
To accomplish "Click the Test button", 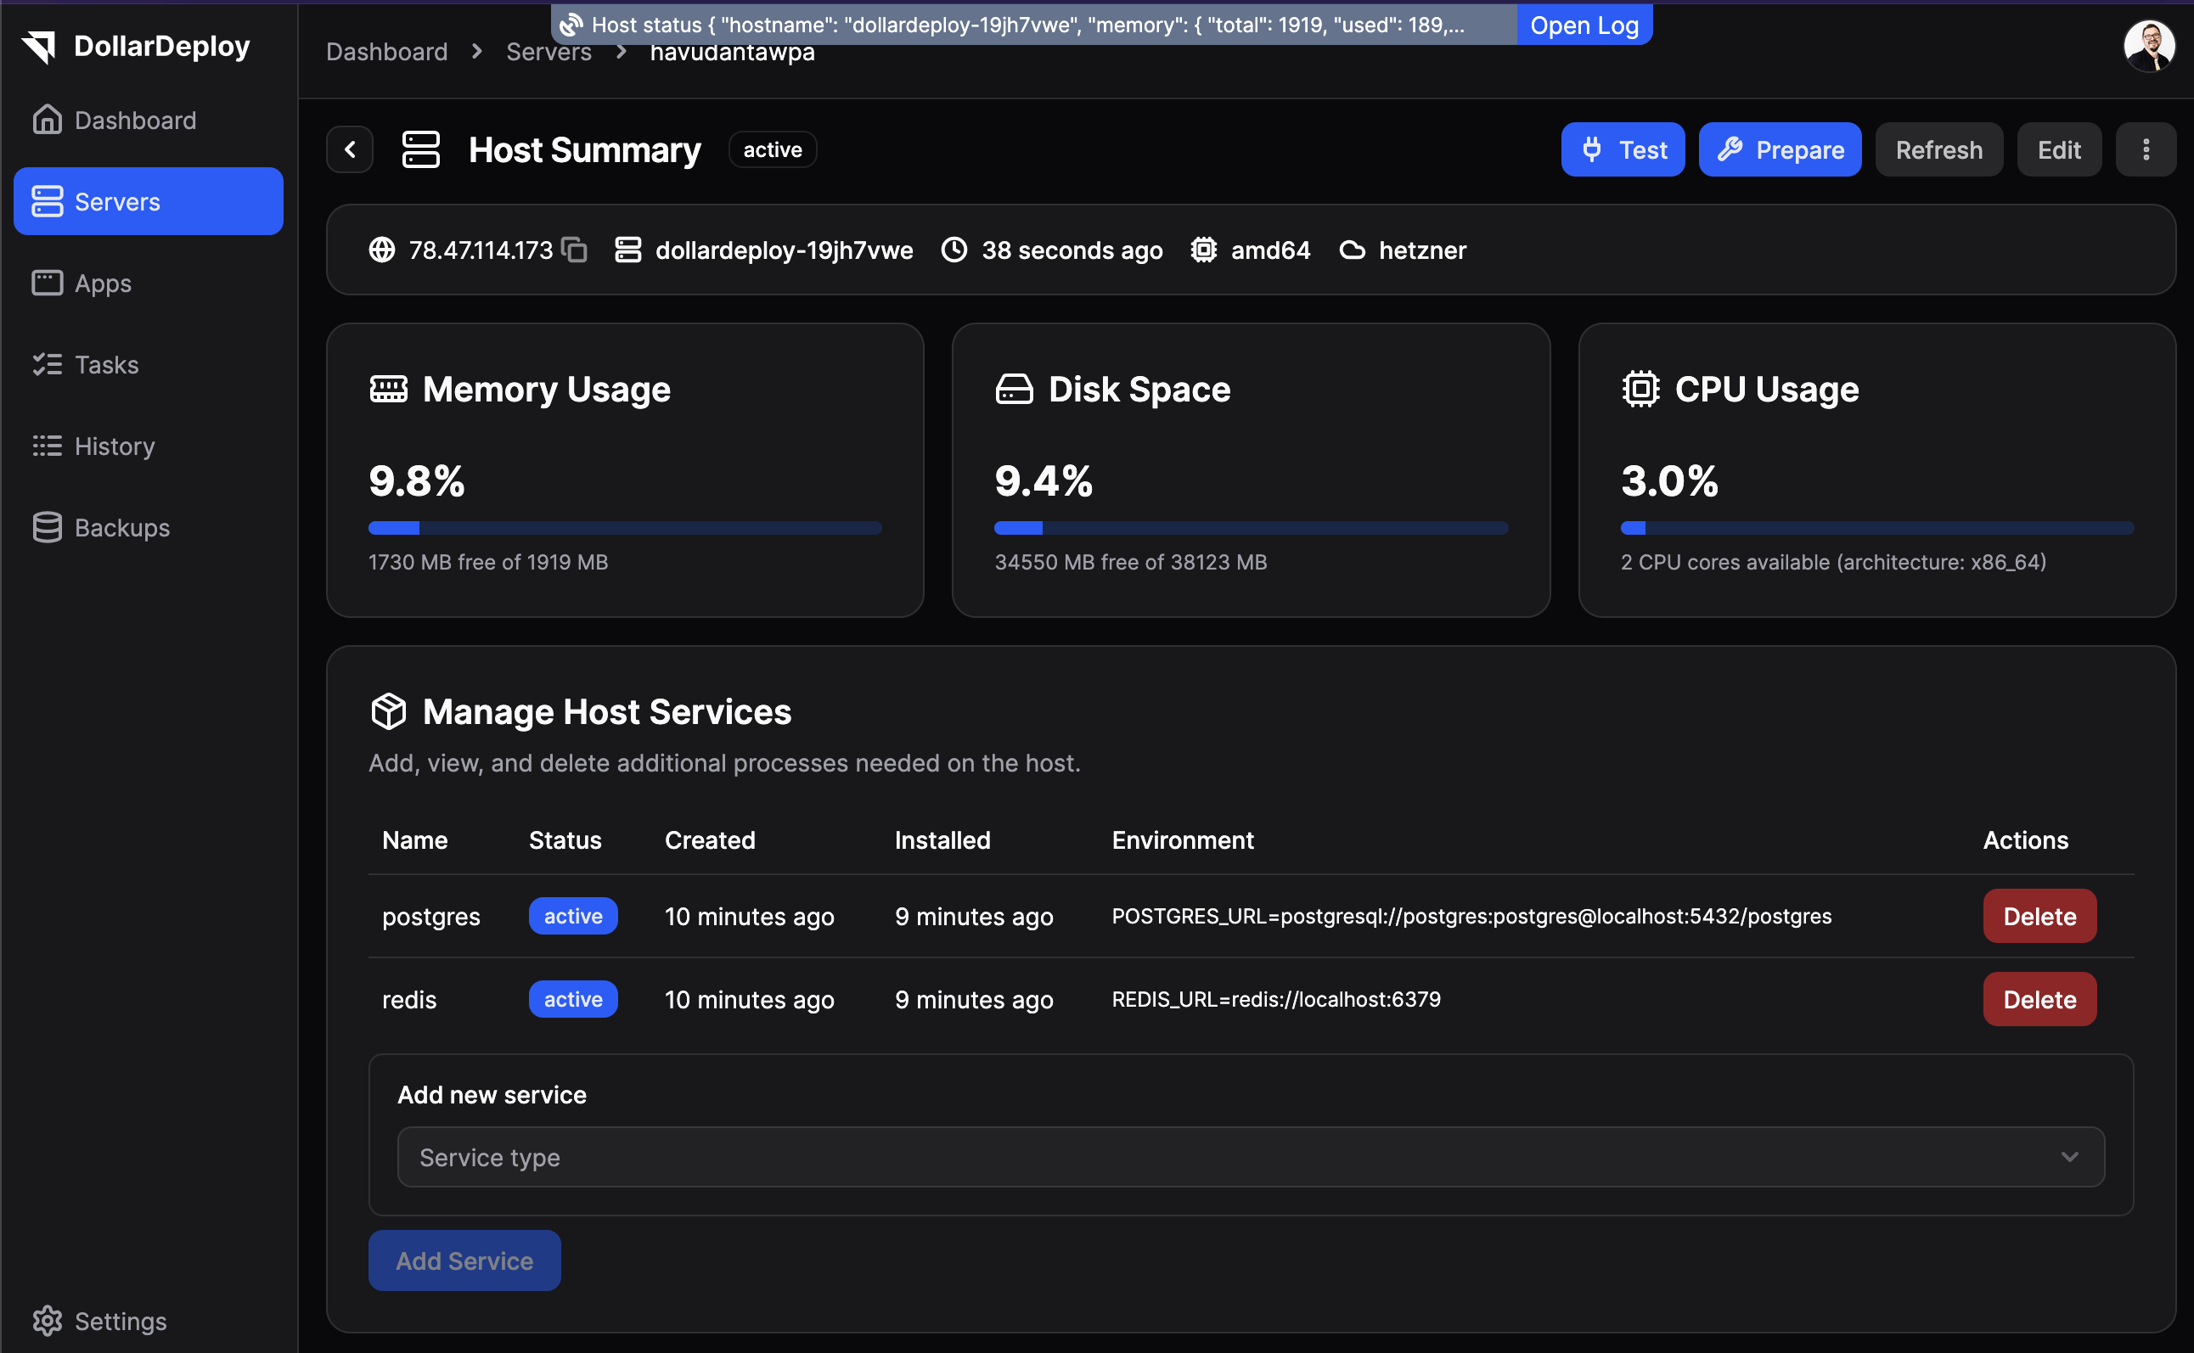I will (1622, 149).
